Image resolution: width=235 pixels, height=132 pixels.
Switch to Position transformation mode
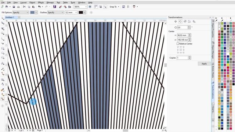coord(176,22)
